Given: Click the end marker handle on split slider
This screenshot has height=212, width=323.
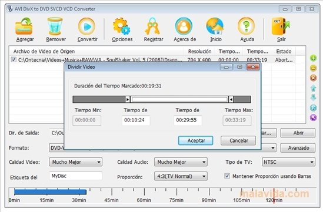Looking at the screenshot, I should (231, 99).
